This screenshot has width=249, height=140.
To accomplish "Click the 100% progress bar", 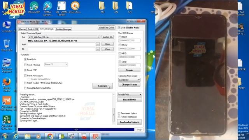I will click(x=76, y=129).
